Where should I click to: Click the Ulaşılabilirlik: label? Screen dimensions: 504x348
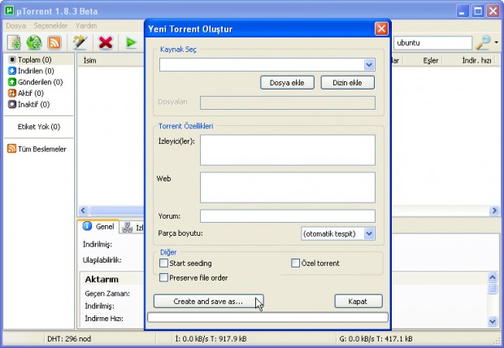(102, 260)
